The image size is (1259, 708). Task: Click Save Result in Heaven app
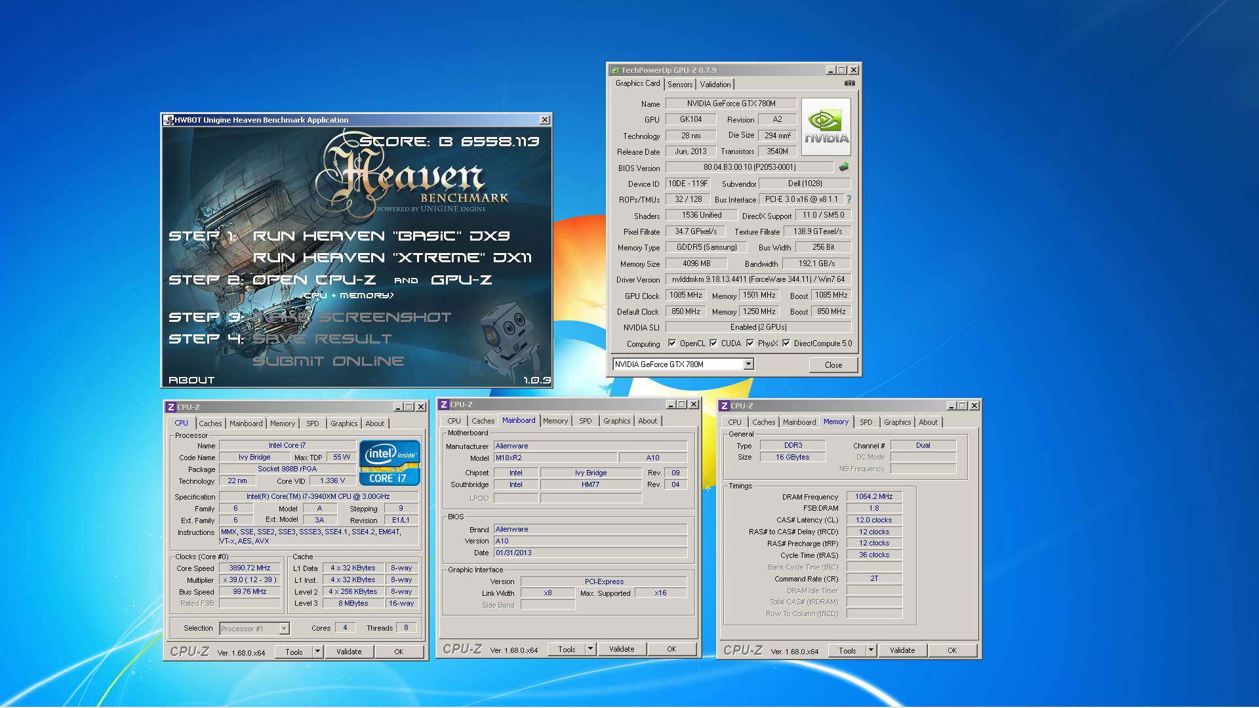point(322,339)
